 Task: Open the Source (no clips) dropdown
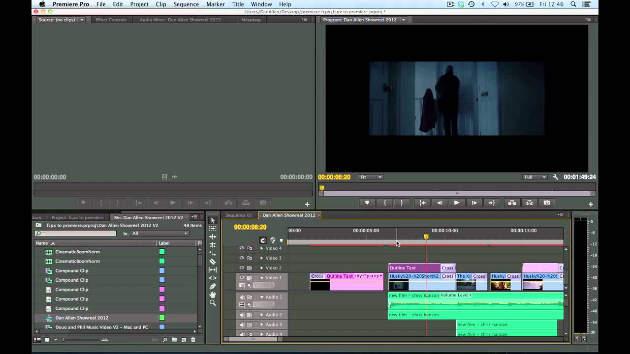(82, 20)
